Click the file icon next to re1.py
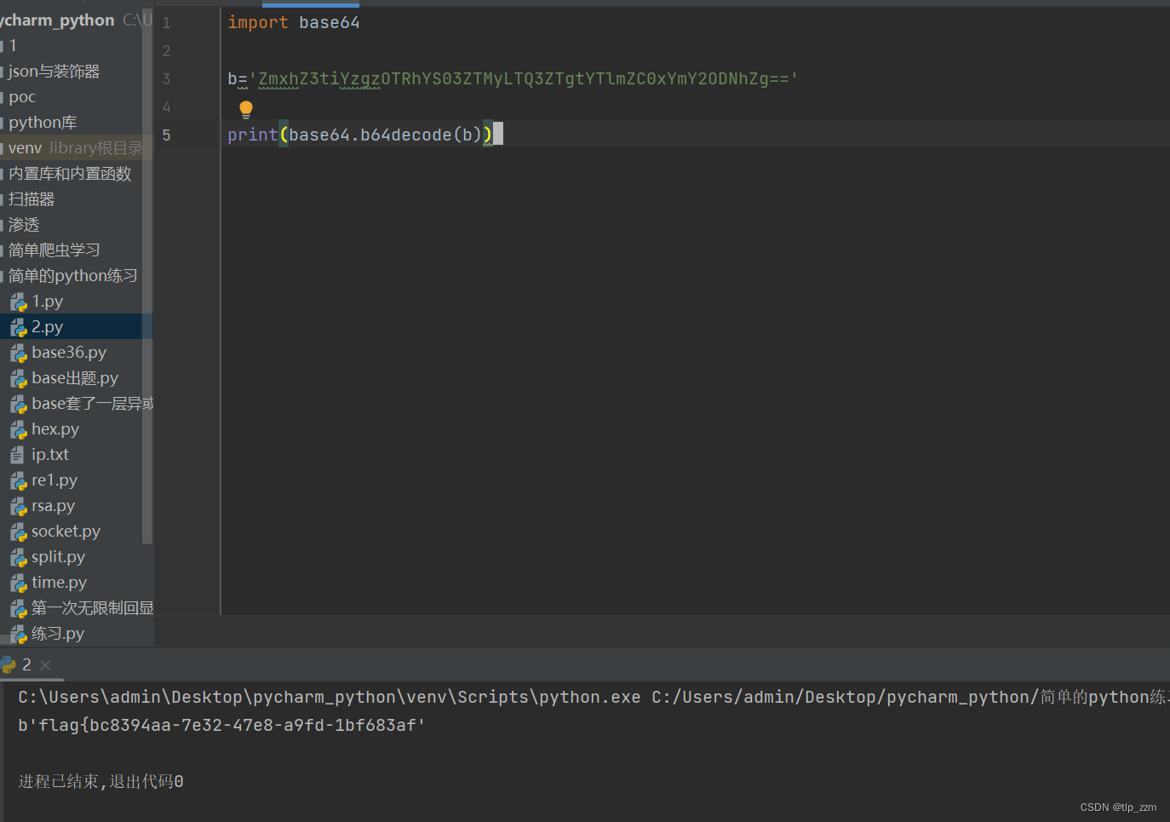 19,481
